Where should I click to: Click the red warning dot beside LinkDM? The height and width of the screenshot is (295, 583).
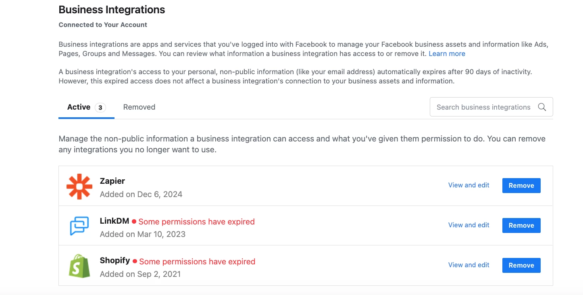click(134, 222)
